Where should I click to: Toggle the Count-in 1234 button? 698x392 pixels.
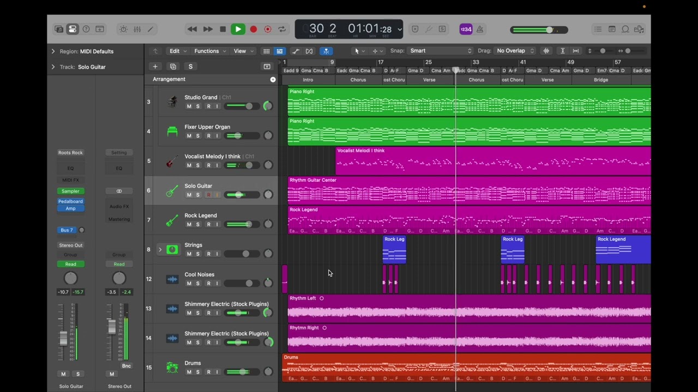click(x=466, y=29)
